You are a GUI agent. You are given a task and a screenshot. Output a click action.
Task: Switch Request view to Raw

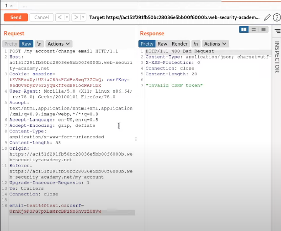(26, 44)
